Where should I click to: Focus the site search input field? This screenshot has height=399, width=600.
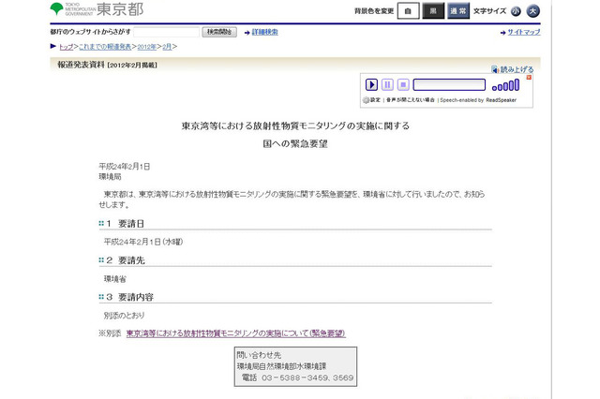[167, 32]
